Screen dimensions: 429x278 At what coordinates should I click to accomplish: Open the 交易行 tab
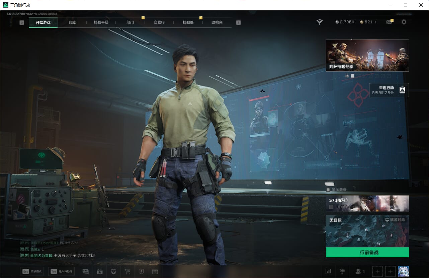pyautogui.click(x=159, y=22)
